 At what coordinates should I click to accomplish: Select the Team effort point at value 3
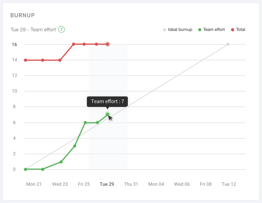pos(75,146)
